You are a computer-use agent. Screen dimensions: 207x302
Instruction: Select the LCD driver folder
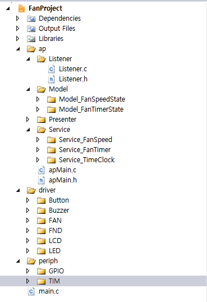coord(55,241)
